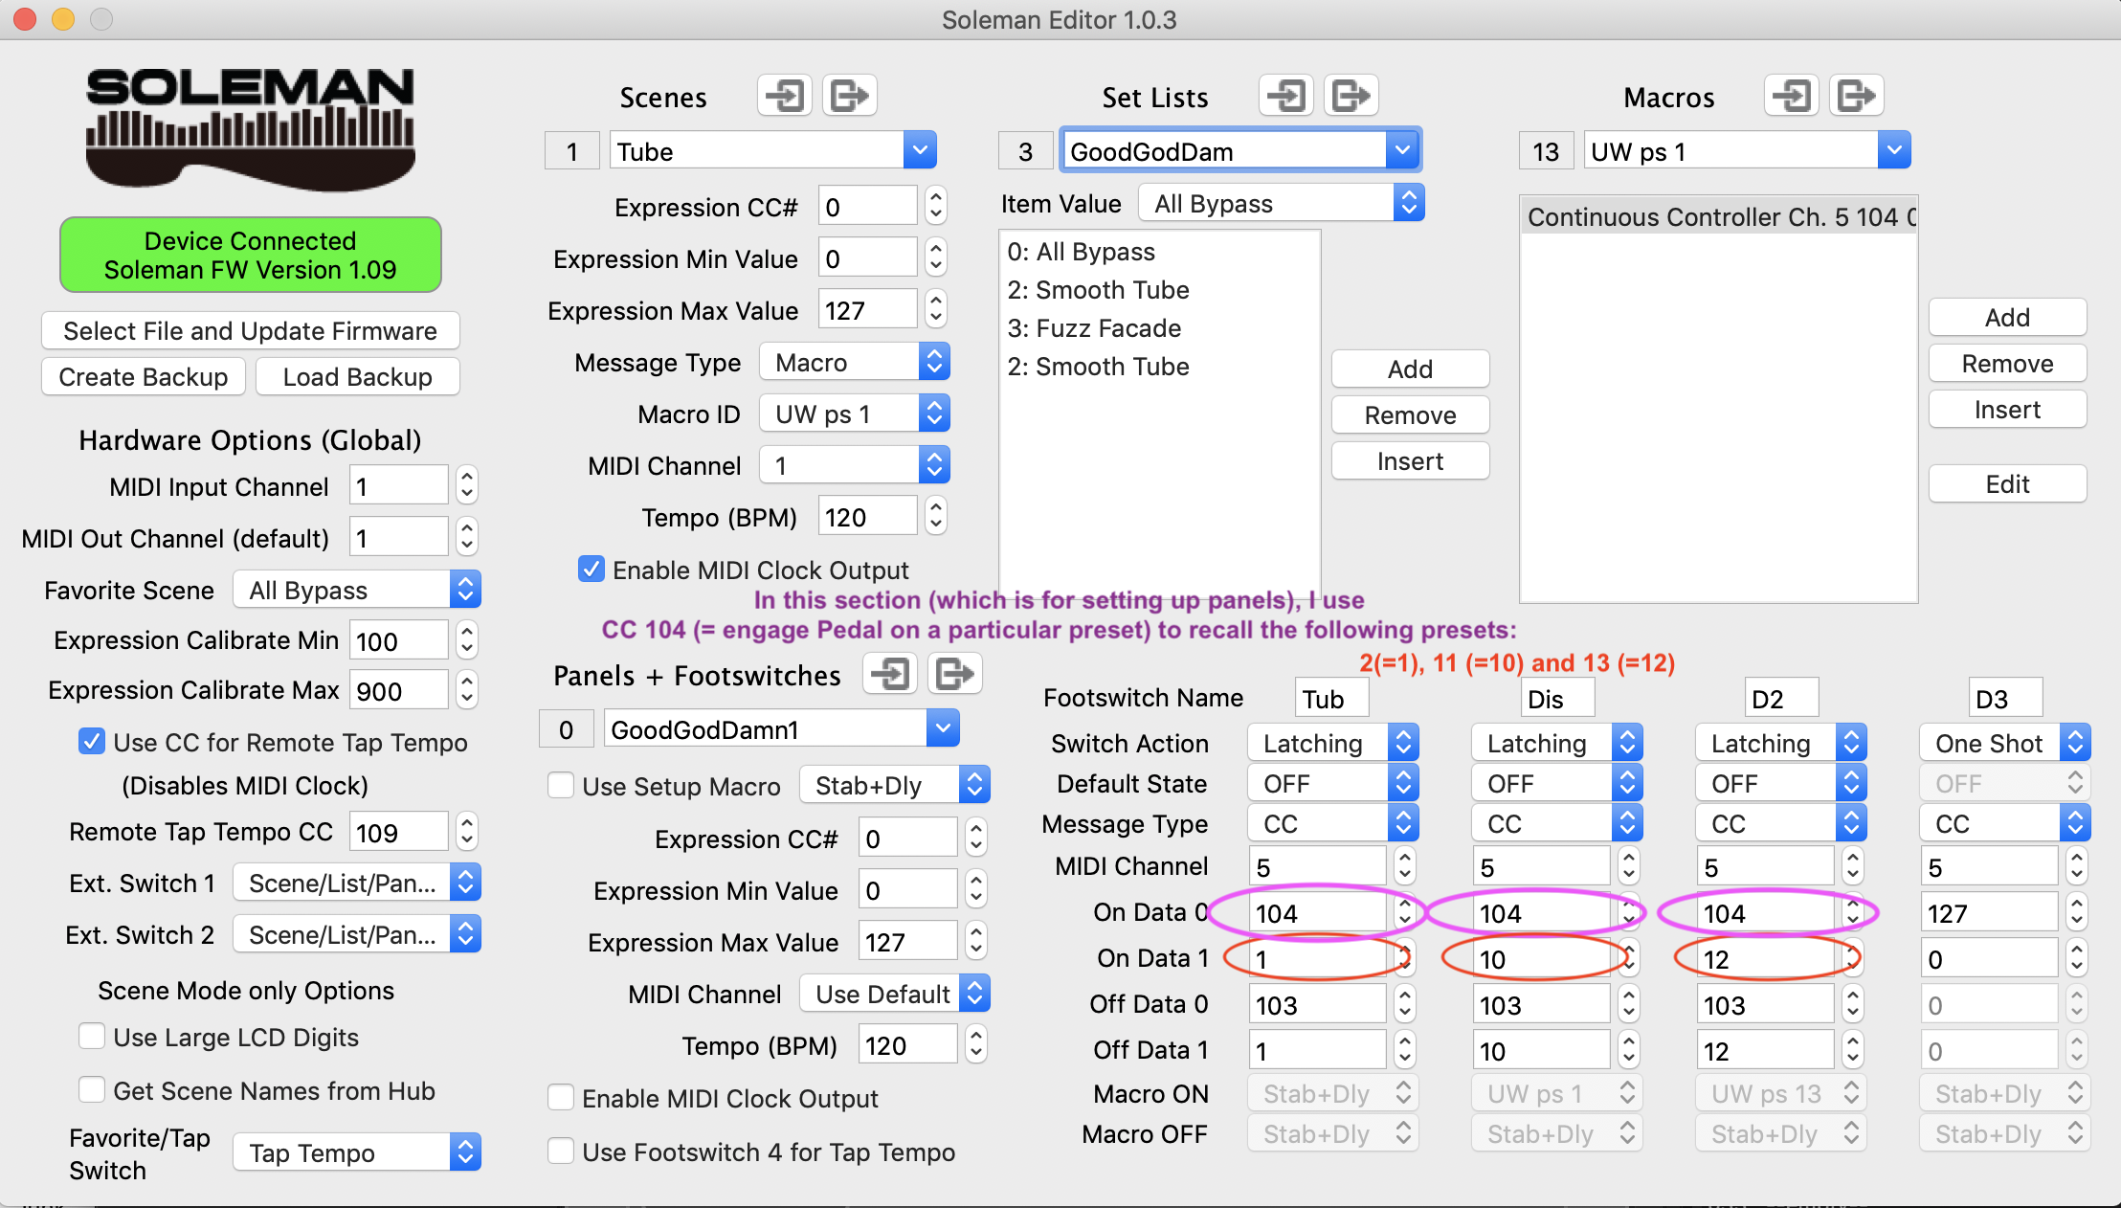This screenshot has height=1208, width=2121.
Task: Enable the Use Setup Macro checkbox
Action: 561,786
